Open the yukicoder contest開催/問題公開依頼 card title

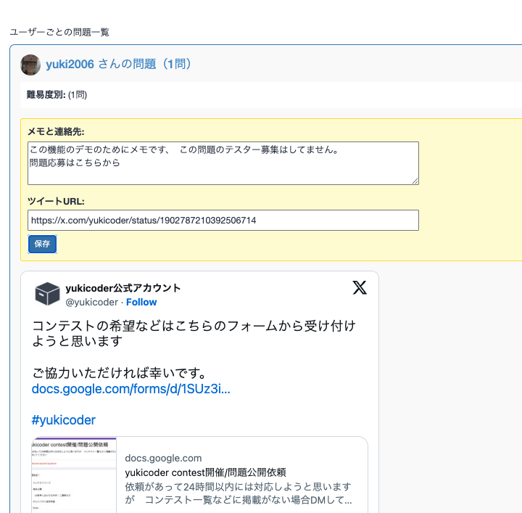pyautogui.click(x=205, y=472)
